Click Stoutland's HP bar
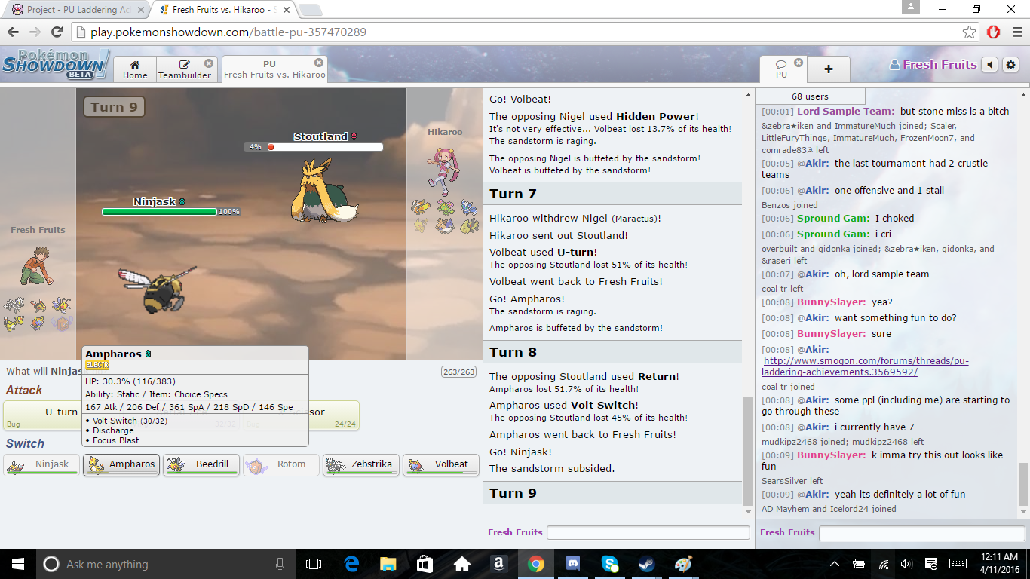The width and height of the screenshot is (1030, 579). [x=324, y=147]
